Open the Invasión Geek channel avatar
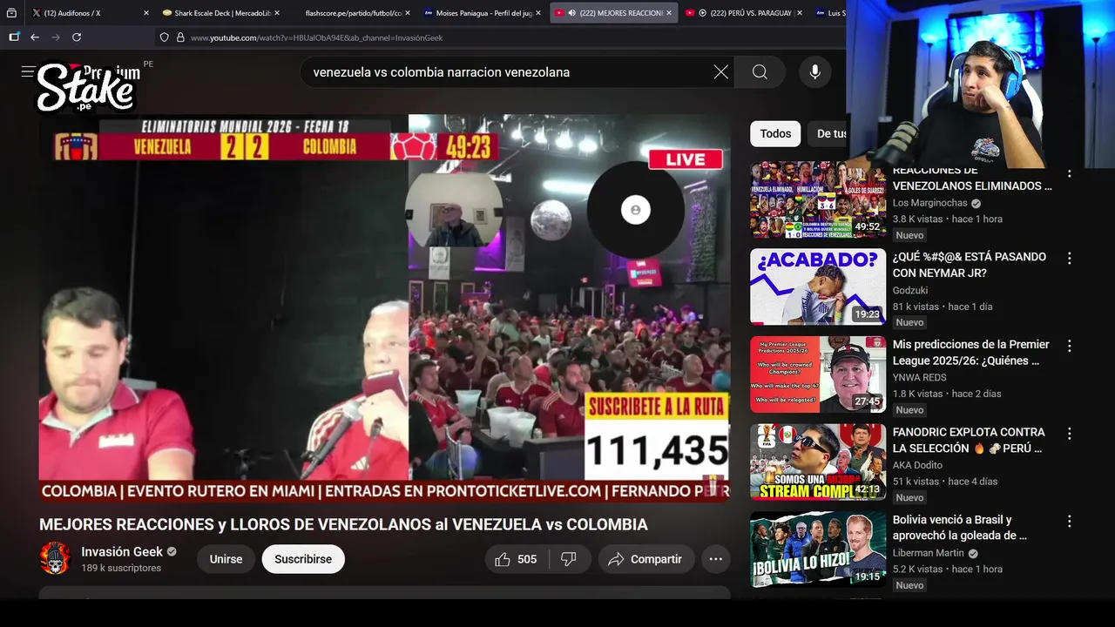Screen dimensions: 1115x627 (x=55, y=558)
